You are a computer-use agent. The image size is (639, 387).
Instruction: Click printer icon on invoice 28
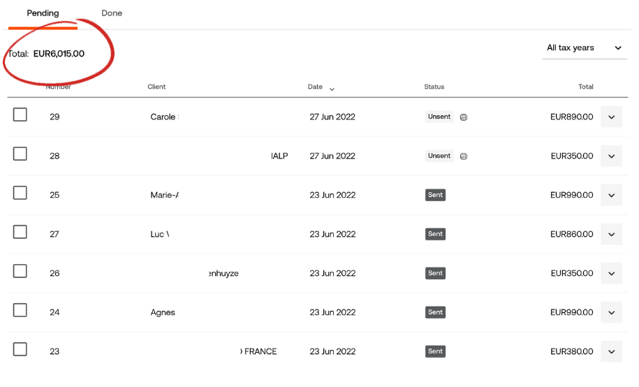click(x=464, y=156)
